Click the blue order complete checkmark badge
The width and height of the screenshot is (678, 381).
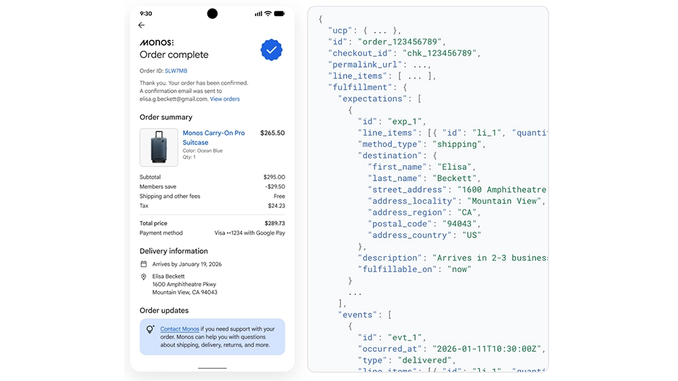click(271, 50)
